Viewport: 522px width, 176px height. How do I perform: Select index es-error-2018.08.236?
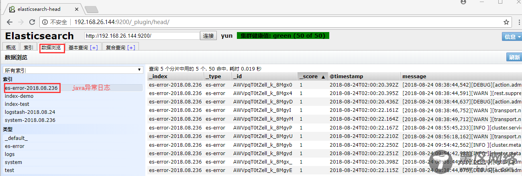pos(72,88)
